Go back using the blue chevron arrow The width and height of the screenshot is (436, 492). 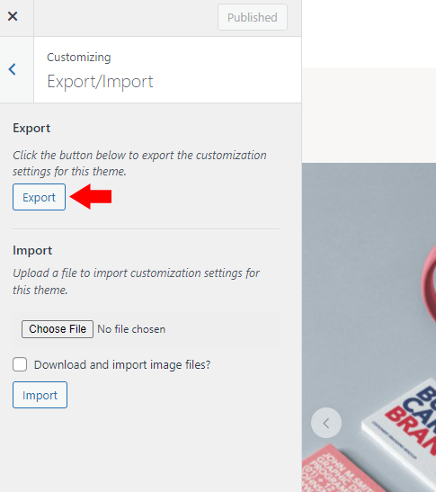13,69
